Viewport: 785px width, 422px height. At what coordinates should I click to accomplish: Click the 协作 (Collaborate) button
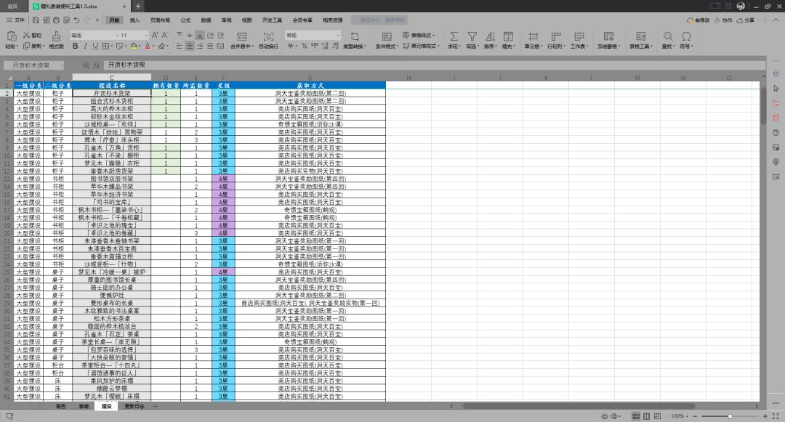723,20
